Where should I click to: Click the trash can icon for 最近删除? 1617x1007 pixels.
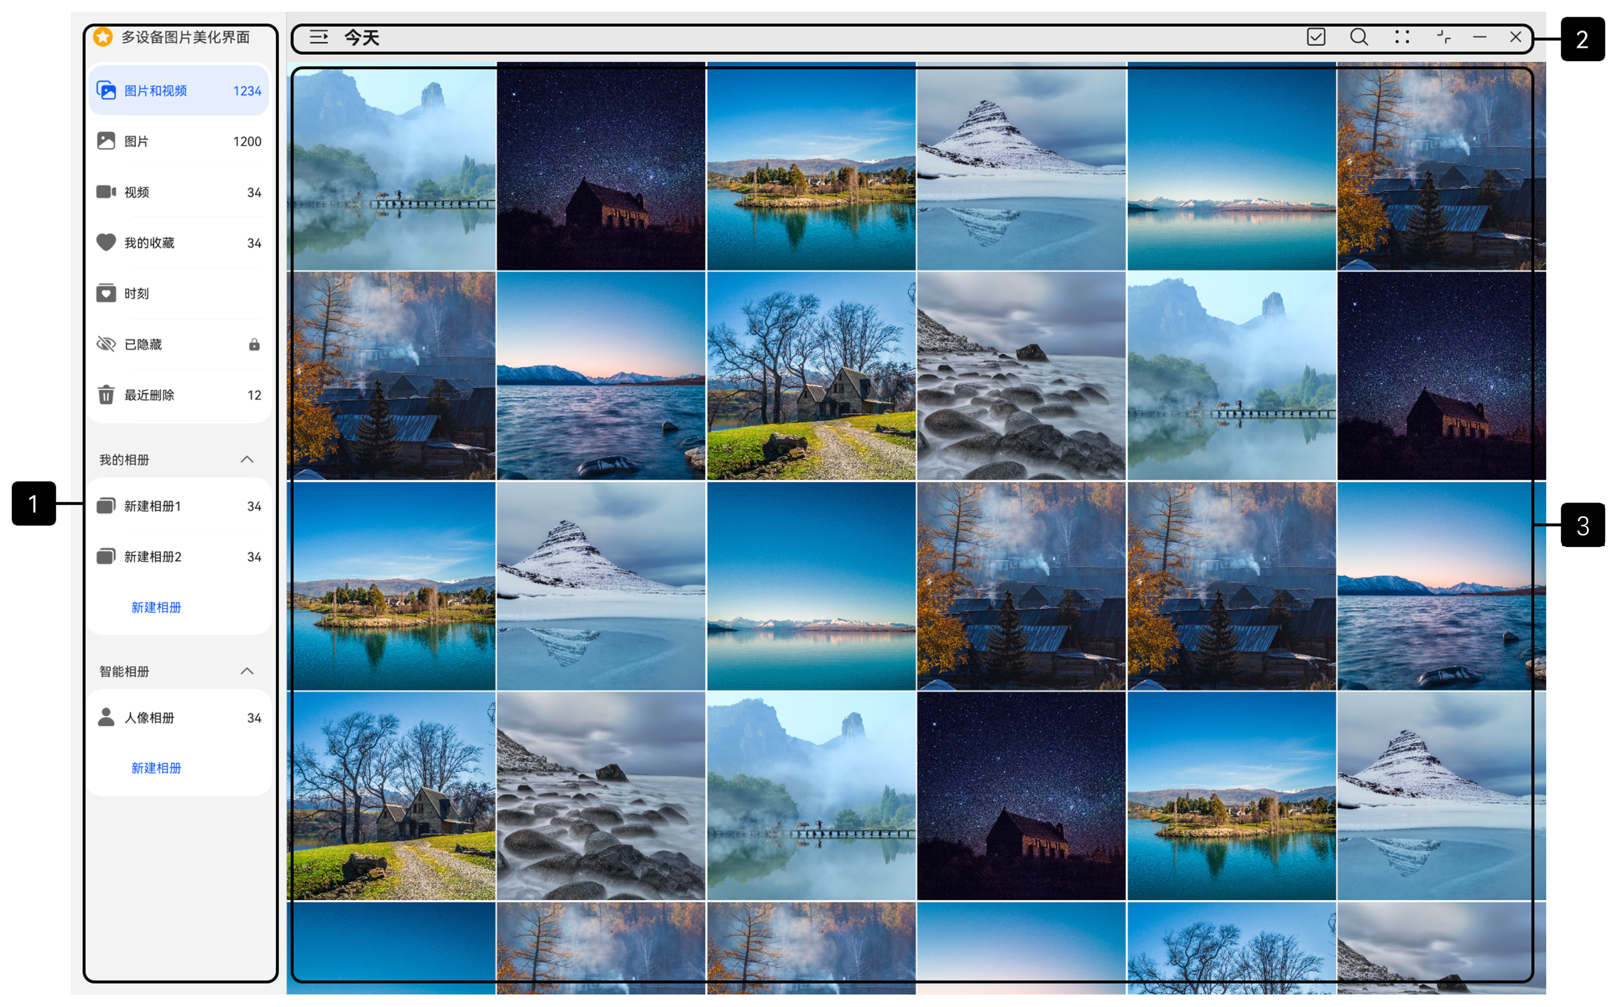pyautogui.click(x=106, y=395)
